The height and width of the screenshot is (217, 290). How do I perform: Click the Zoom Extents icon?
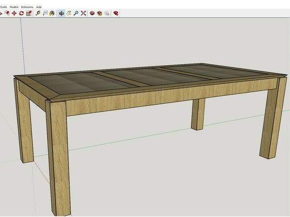[84, 13]
